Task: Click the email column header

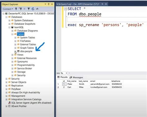Action: 93,81
